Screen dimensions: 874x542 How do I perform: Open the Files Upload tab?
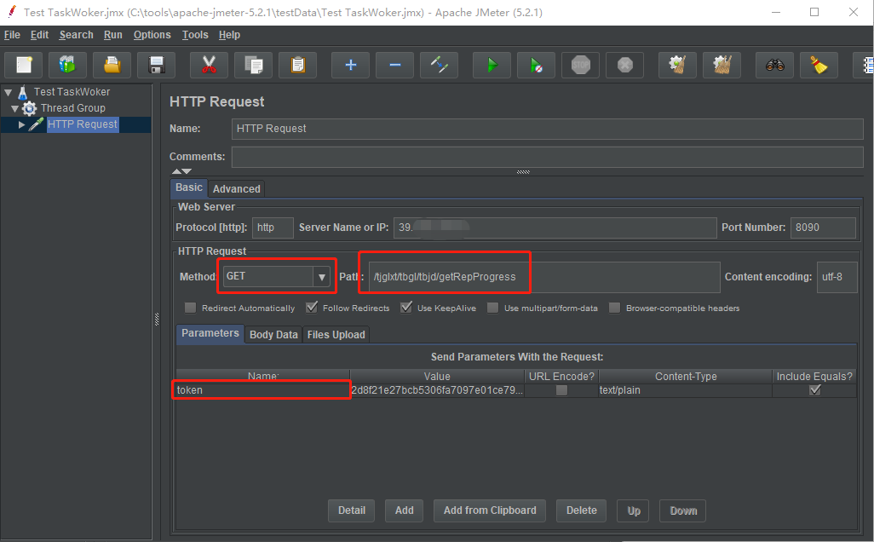pyautogui.click(x=336, y=335)
